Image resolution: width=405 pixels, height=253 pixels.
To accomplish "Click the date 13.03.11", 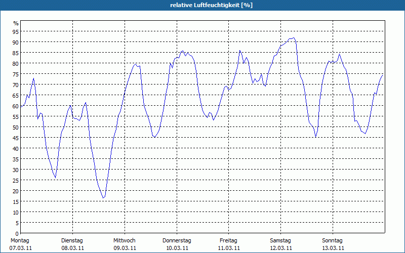I will point(333,248).
